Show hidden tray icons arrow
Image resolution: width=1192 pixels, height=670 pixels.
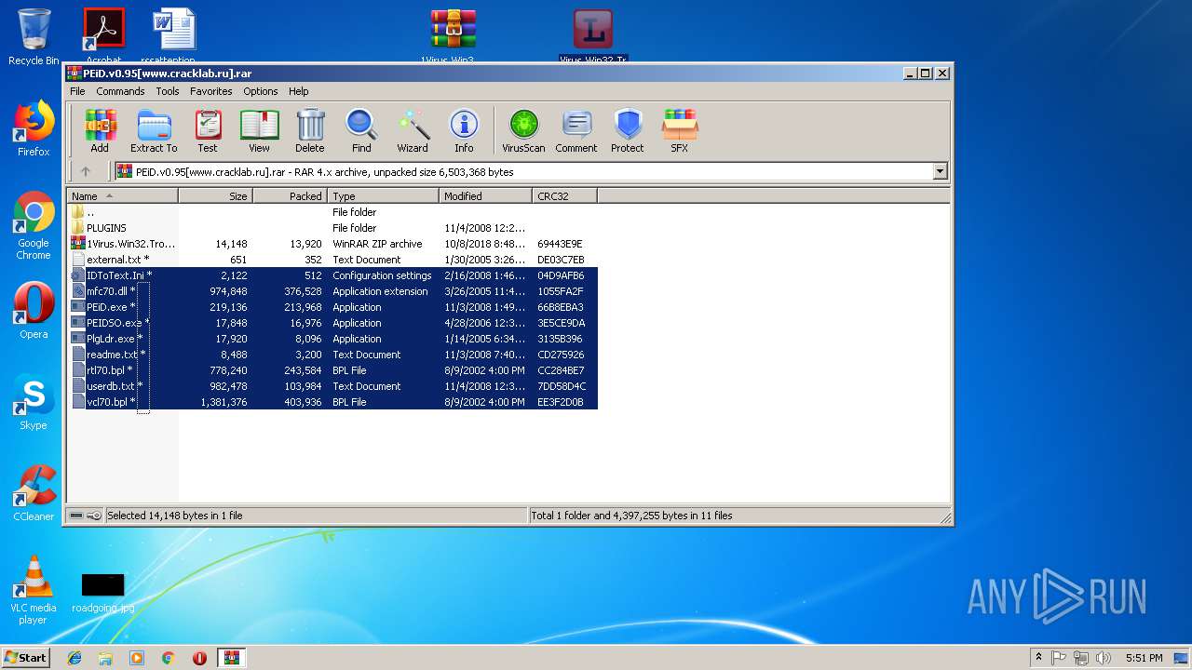pyautogui.click(x=1038, y=658)
